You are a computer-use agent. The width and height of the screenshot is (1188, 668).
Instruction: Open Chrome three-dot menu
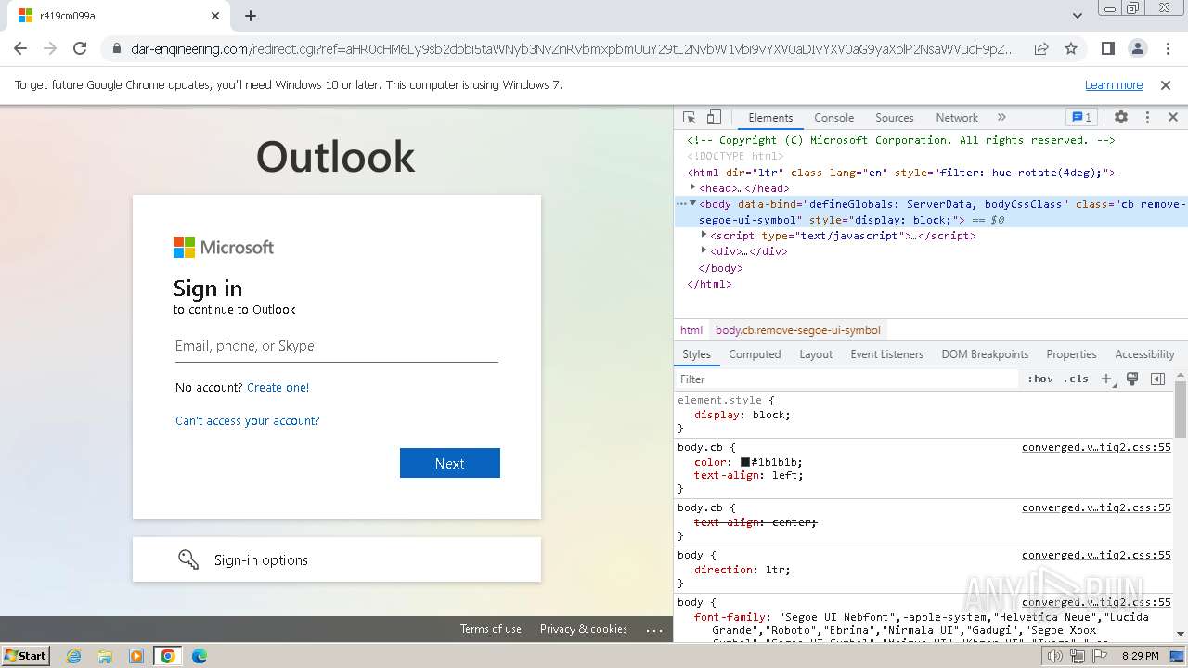(1168, 48)
